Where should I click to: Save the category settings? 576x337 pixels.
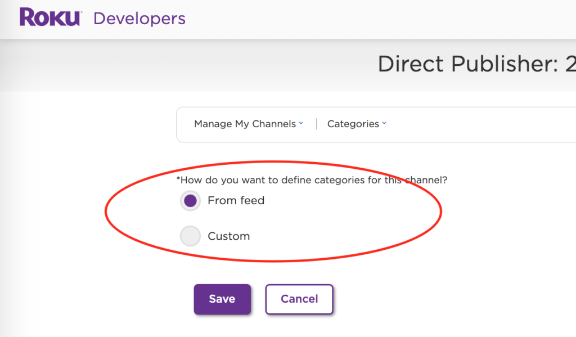(222, 299)
